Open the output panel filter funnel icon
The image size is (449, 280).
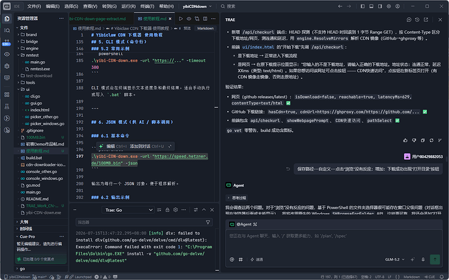pyautogui.click(x=208, y=222)
